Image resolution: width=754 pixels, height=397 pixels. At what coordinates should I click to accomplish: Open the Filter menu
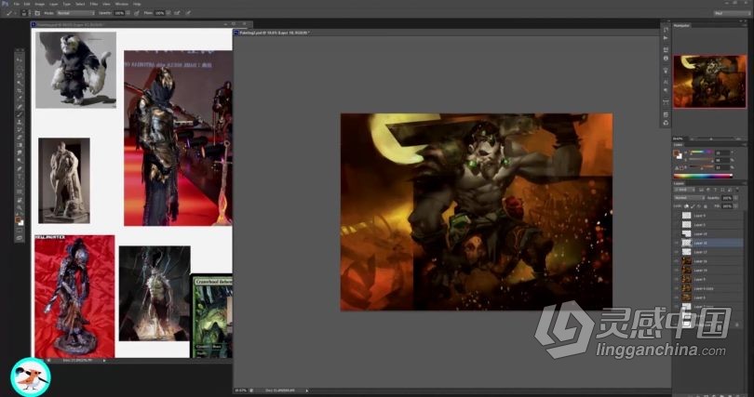94,4
